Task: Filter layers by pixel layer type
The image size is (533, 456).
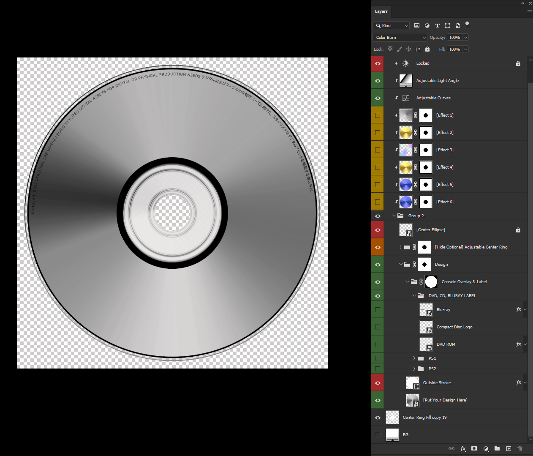Action: (x=417, y=25)
